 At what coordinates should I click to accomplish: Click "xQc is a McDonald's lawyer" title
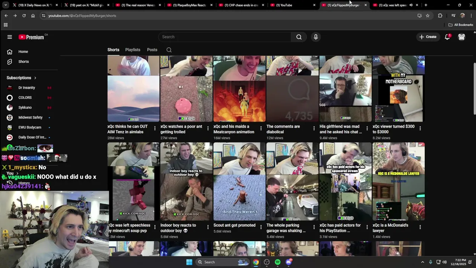pos(390,228)
